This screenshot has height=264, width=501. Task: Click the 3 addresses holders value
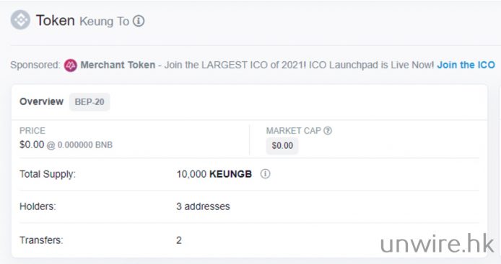[x=203, y=206]
